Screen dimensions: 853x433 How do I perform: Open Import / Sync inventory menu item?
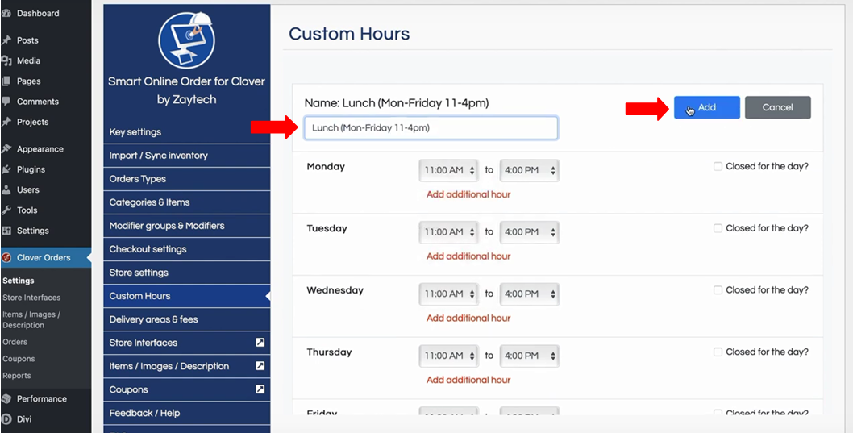click(186, 156)
